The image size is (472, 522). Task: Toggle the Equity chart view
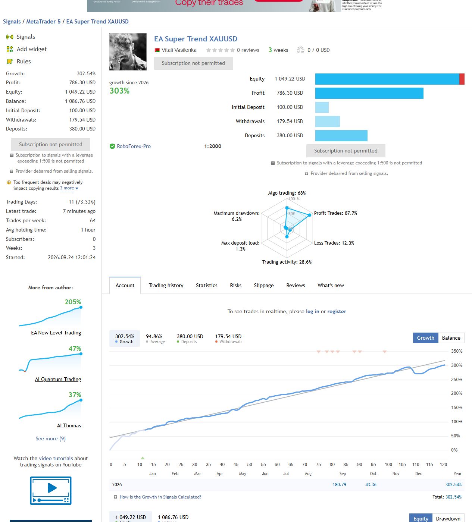(x=421, y=518)
